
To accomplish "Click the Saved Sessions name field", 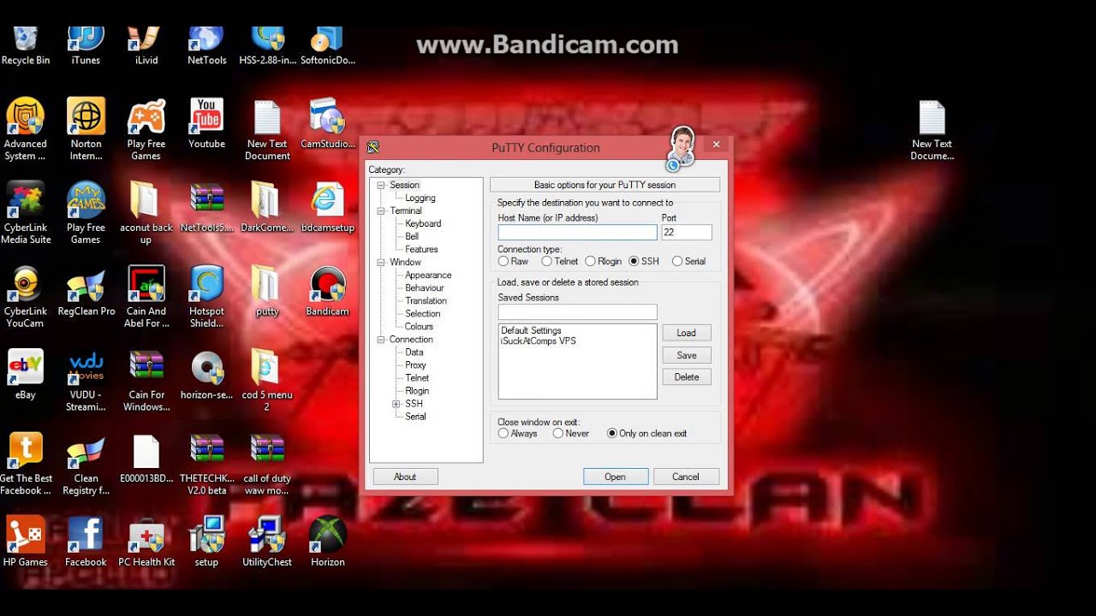I will [x=577, y=312].
